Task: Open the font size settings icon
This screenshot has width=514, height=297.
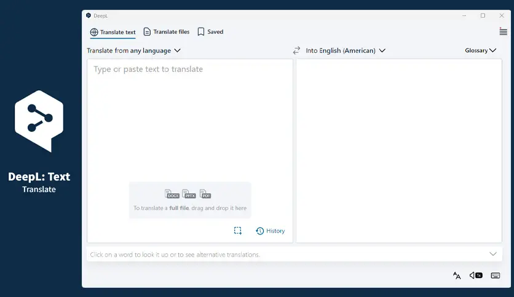Action: [x=457, y=276]
